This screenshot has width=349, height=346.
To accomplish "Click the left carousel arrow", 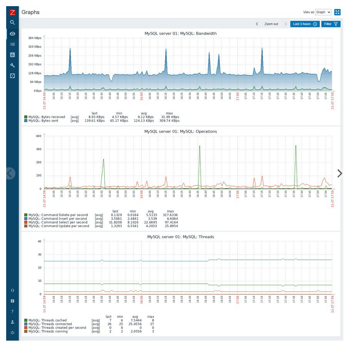I will point(10,173).
